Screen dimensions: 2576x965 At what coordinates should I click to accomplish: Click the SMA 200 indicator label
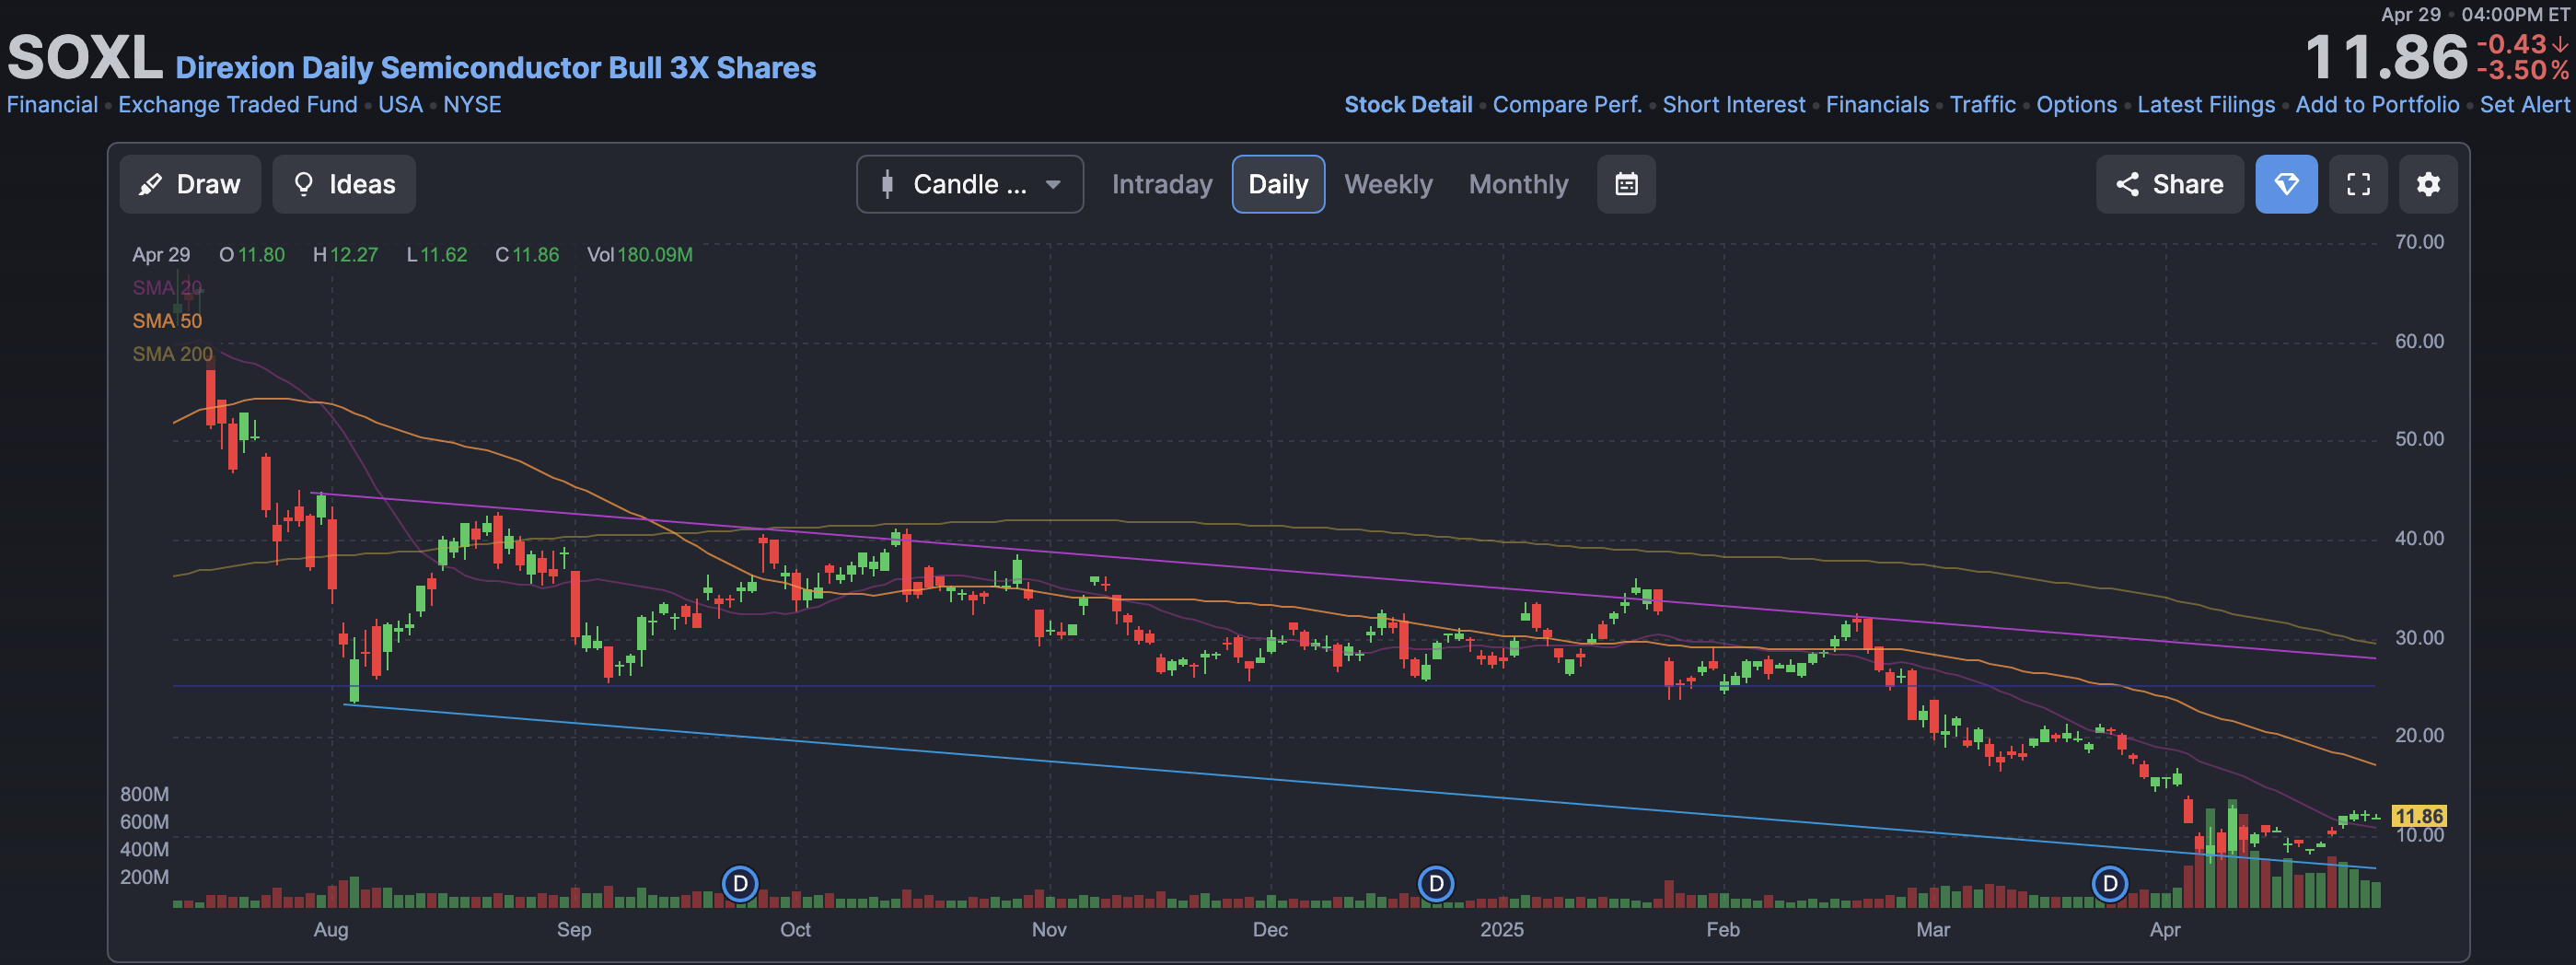(x=172, y=354)
